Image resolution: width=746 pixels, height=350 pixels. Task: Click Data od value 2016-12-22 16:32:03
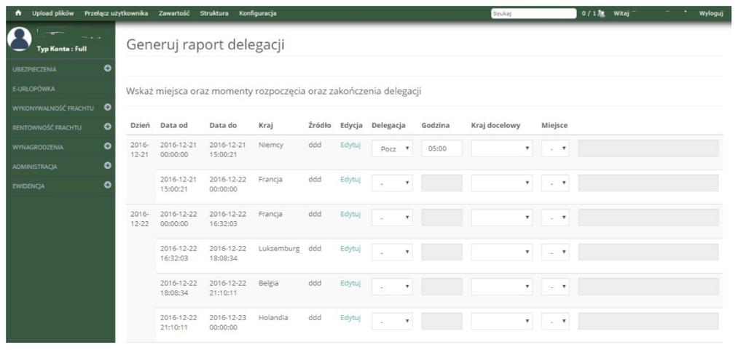click(x=178, y=252)
